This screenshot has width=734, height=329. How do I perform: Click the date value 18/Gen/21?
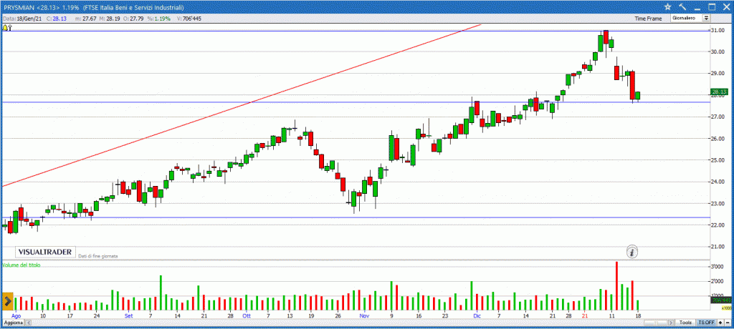pos(30,19)
